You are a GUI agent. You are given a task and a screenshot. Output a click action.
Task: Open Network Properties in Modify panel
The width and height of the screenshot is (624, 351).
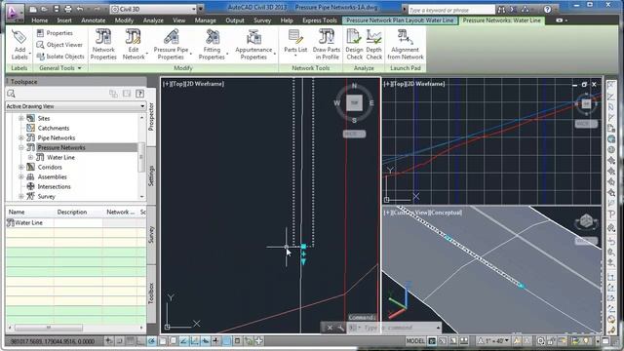[x=103, y=45]
